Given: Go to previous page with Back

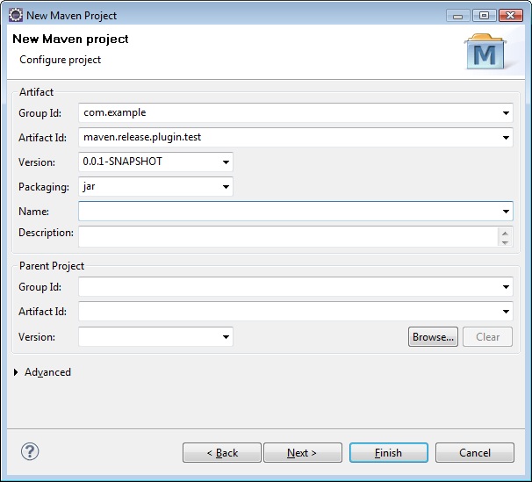Looking at the screenshot, I should pos(222,452).
